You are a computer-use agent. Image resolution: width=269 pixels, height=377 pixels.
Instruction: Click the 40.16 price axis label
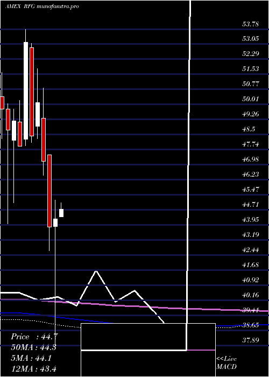pos(251,295)
